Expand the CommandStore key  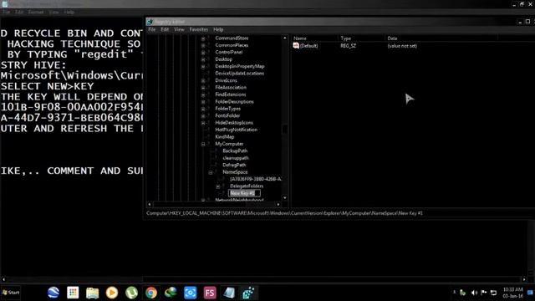coord(203,38)
